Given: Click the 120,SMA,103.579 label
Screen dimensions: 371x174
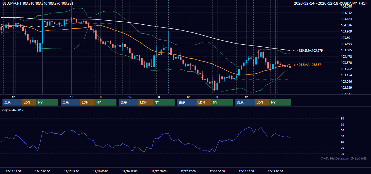Looking at the screenshot, I should click(x=308, y=50).
